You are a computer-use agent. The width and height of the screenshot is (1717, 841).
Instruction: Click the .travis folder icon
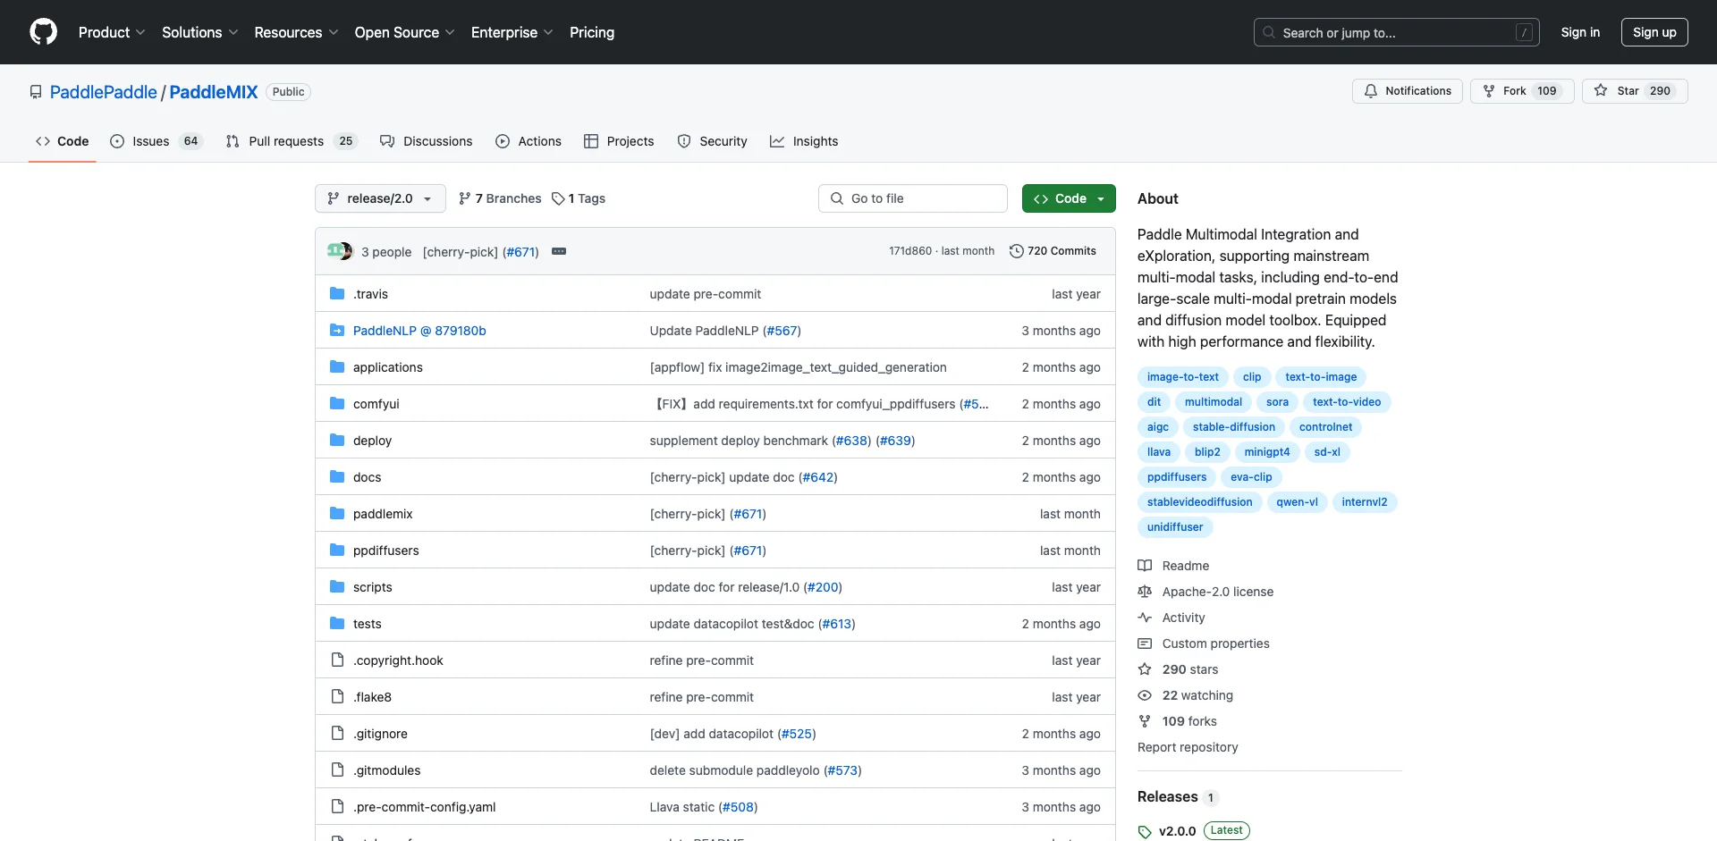pyautogui.click(x=337, y=294)
